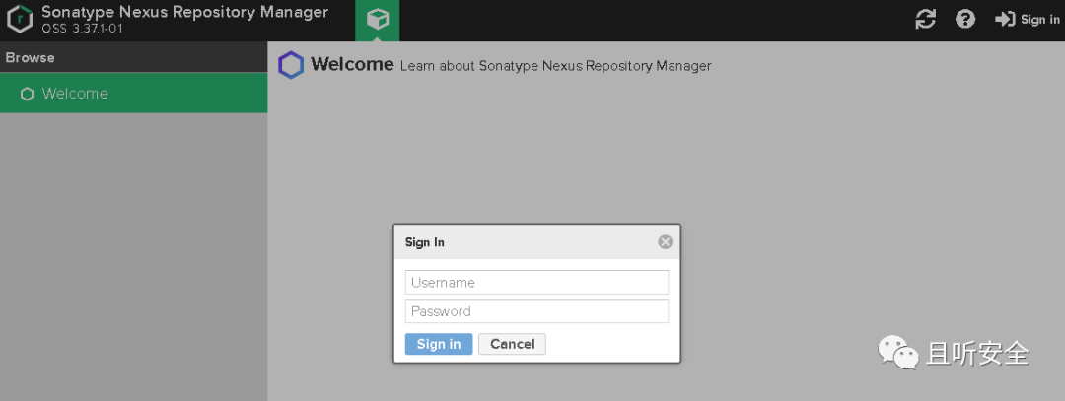
Task: Select Welcome in the Browse sidebar
Action: pos(134,93)
